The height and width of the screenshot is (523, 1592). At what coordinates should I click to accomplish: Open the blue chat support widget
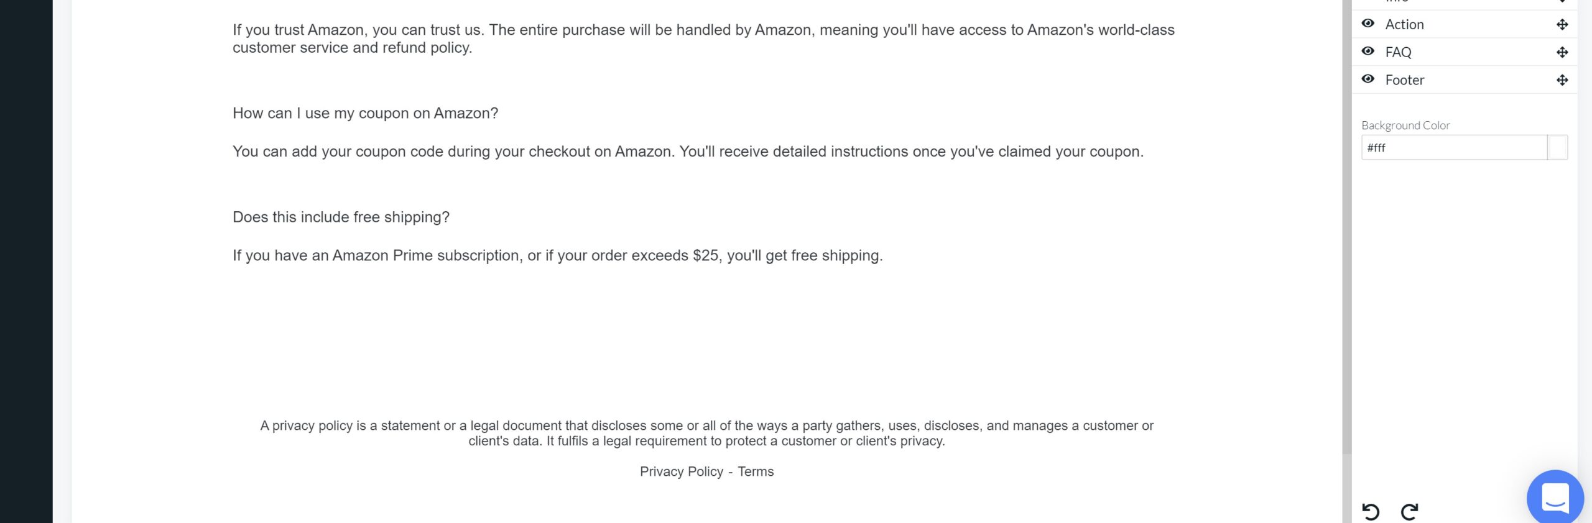1555,498
